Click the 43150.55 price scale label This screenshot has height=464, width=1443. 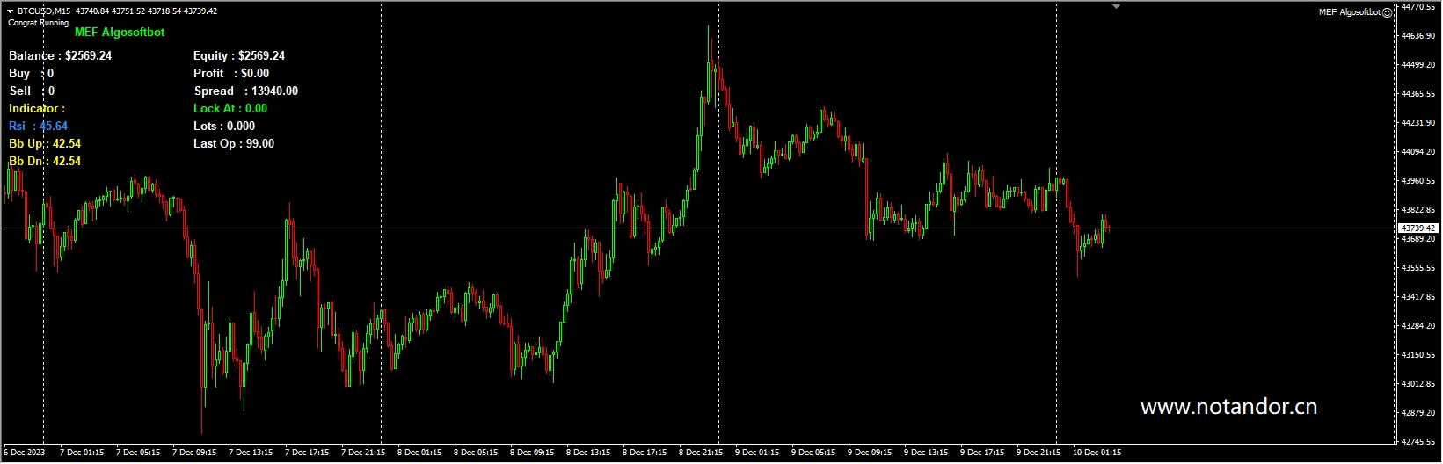[1418, 355]
